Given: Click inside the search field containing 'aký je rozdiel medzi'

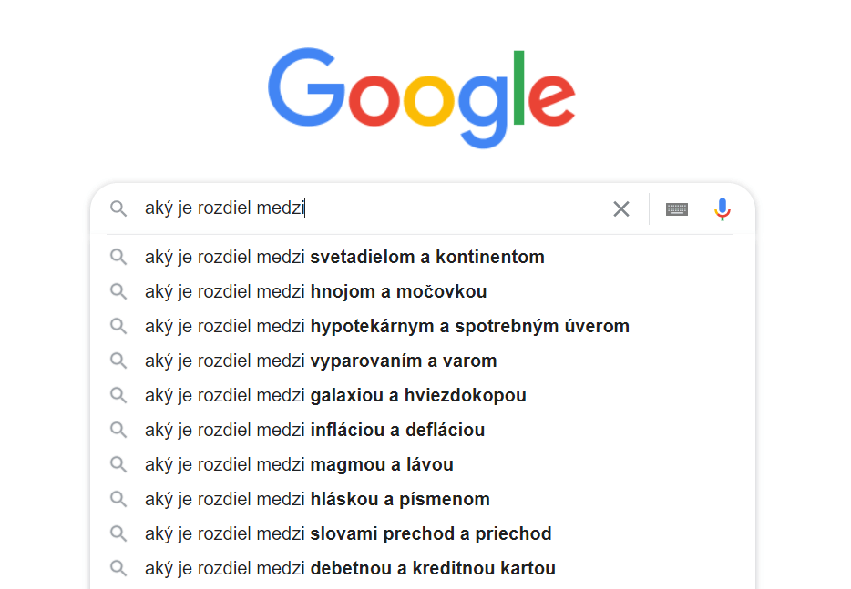Looking at the screenshot, I should pos(374,208).
